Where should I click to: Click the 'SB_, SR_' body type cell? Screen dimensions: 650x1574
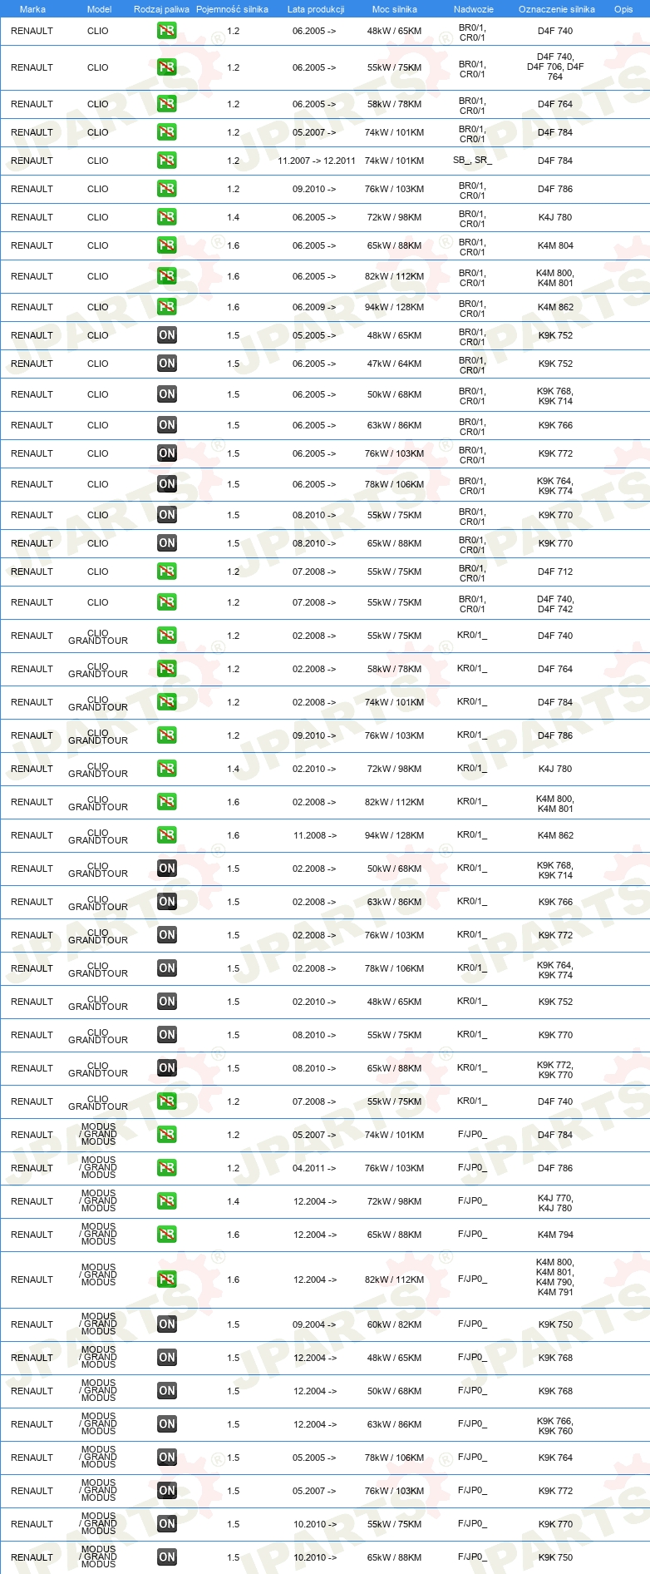click(x=472, y=161)
